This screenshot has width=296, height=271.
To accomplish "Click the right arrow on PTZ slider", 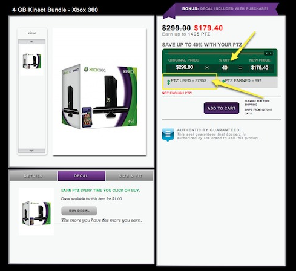I will (271, 53).
